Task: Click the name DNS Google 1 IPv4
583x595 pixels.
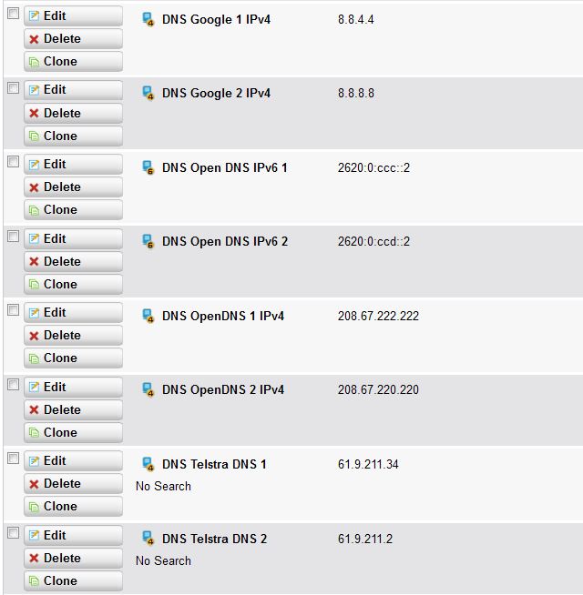Action: pos(216,19)
